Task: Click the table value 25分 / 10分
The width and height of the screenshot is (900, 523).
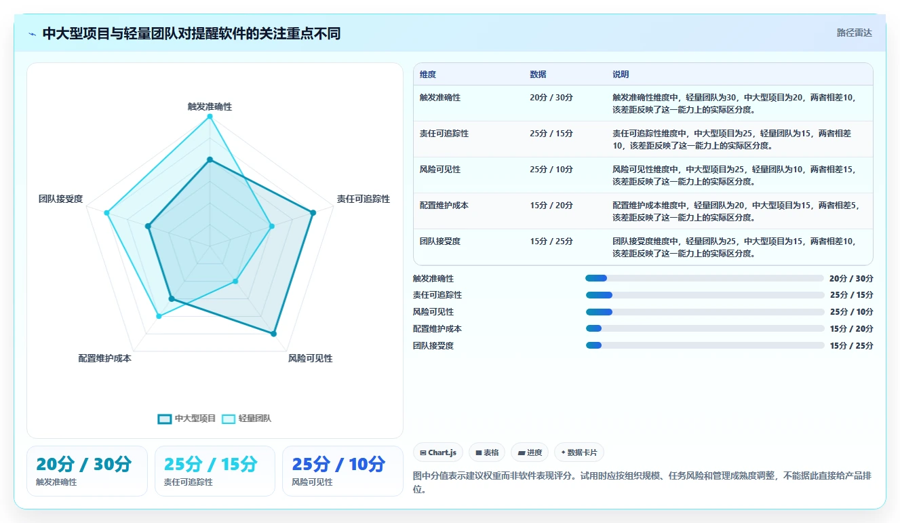Action: (x=551, y=170)
